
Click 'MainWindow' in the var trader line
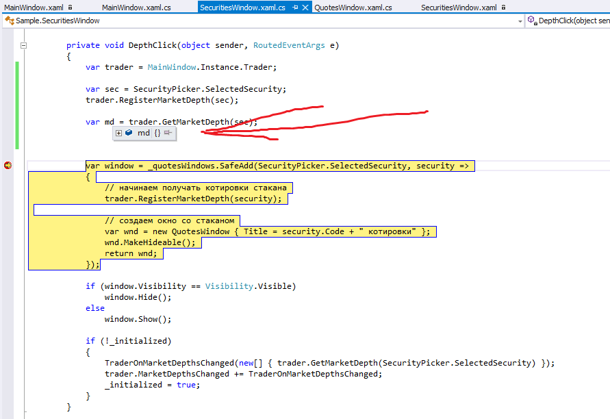point(172,67)
